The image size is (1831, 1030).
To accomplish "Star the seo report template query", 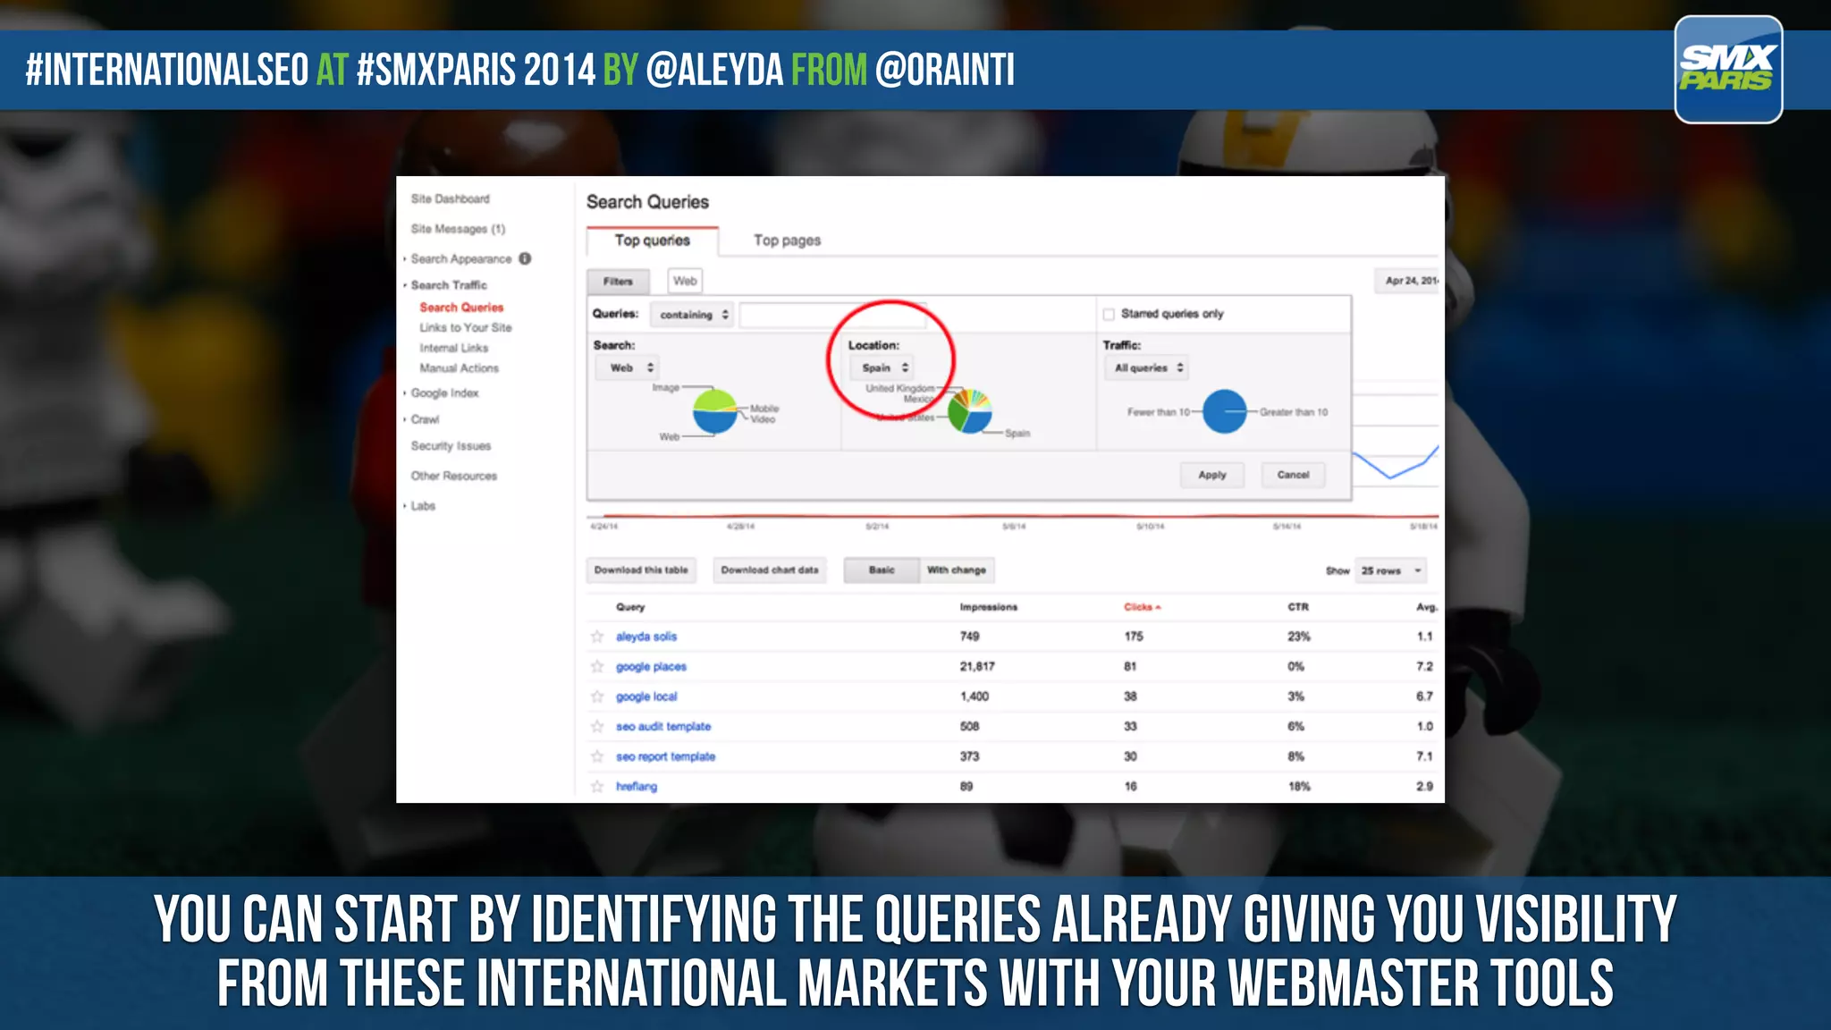I will tap(597, 756).
